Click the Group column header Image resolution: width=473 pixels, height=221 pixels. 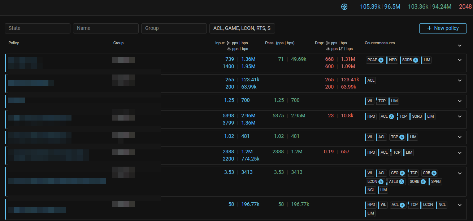pyautogui.click(x=118, y=43)
